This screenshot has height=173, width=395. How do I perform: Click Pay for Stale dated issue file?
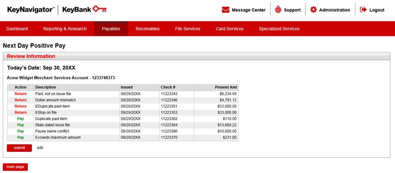point(20,125)
